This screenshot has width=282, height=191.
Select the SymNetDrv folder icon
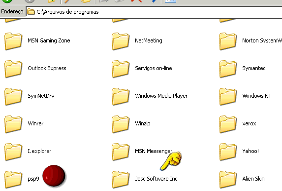coord(13,96)
